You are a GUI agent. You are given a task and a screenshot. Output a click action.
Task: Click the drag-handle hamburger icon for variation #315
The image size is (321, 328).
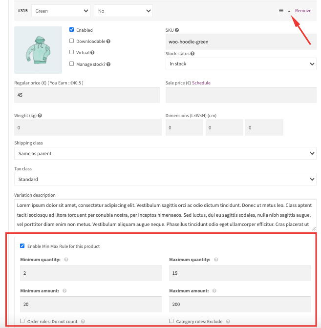[281, 11]
